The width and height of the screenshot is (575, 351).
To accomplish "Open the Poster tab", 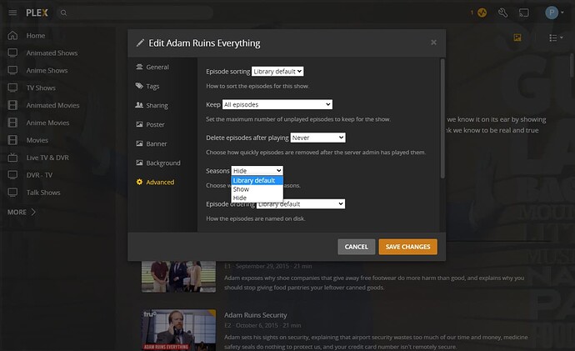I will (150, 125).
